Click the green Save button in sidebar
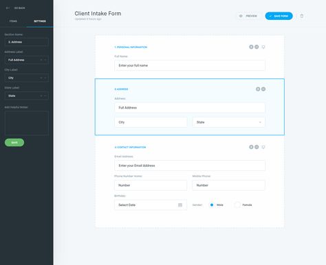The image size is (326, 265). [x=14, y=143]
